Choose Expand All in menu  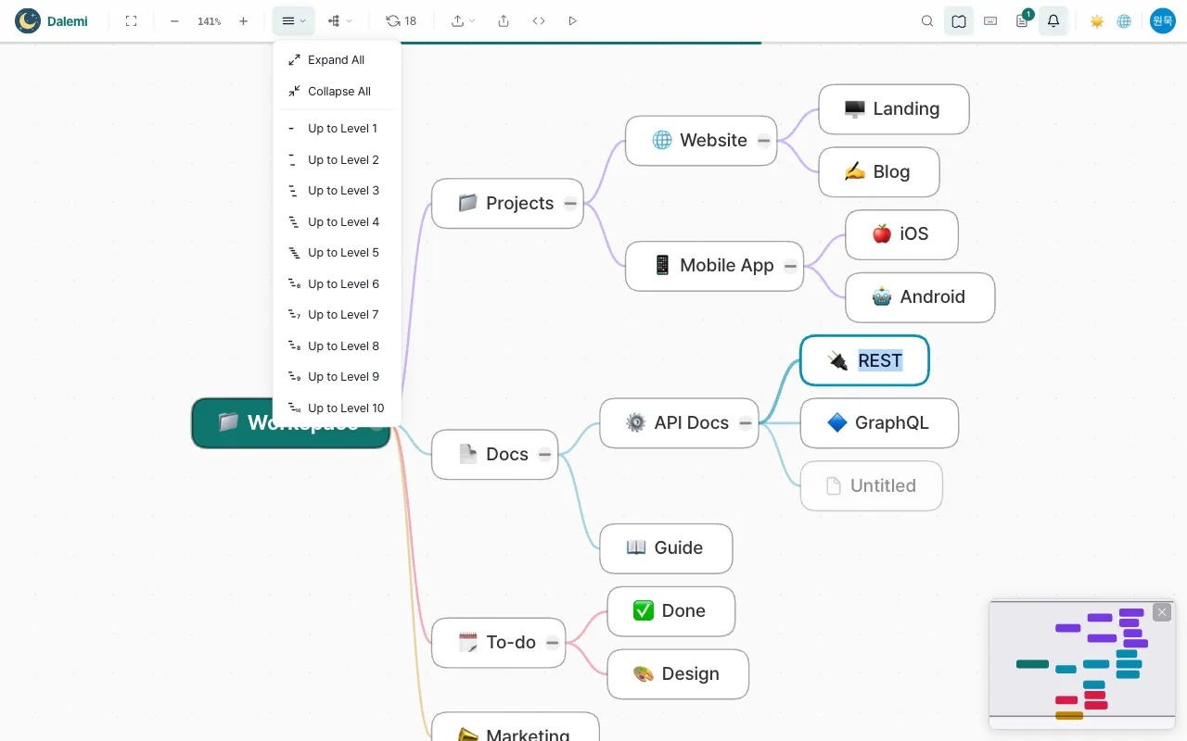click(x=337, y=60)
